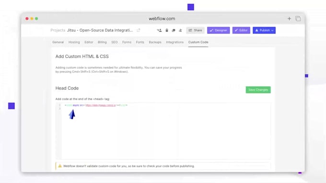Image resolution: width=326 pixels, height=183 pixels.
Task: Open the project's external site link icon
Action: coord(139,30)
